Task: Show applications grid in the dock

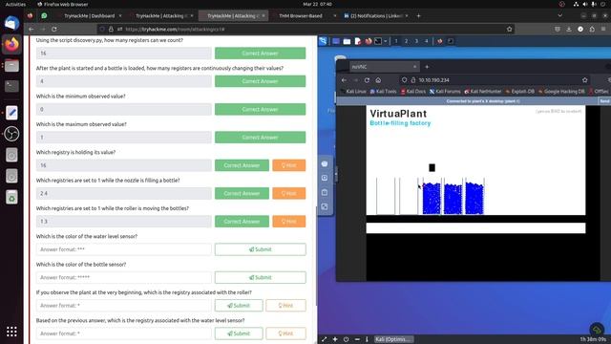Action: click(x=11, y=332)
